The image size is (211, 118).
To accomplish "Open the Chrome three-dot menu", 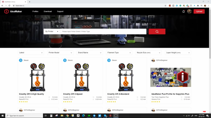I will (209, 6).
